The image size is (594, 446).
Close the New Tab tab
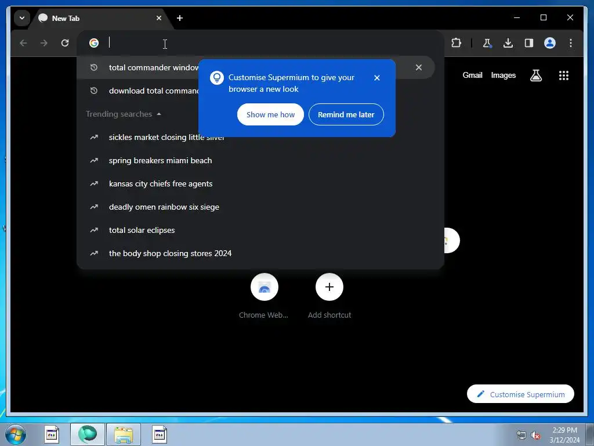coord(159,18)
